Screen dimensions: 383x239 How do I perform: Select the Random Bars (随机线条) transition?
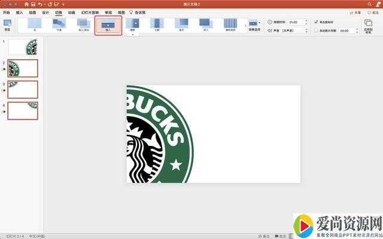point(230,24)
